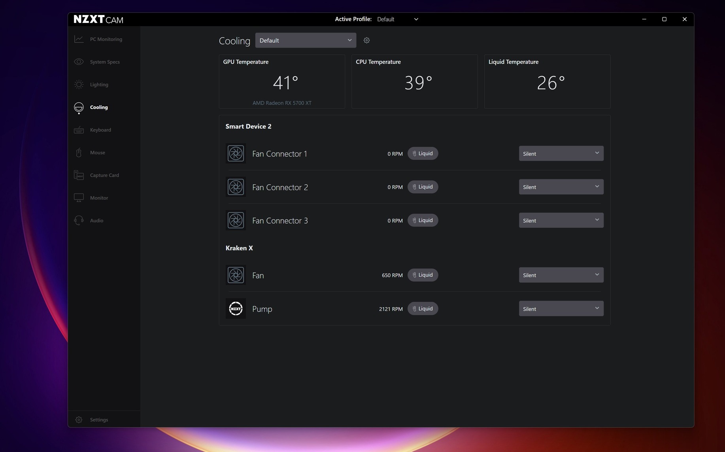The width and height of the screenshot is (725, 452).
Task: Click the System Specs eye icon
Action: pos(79,62)
